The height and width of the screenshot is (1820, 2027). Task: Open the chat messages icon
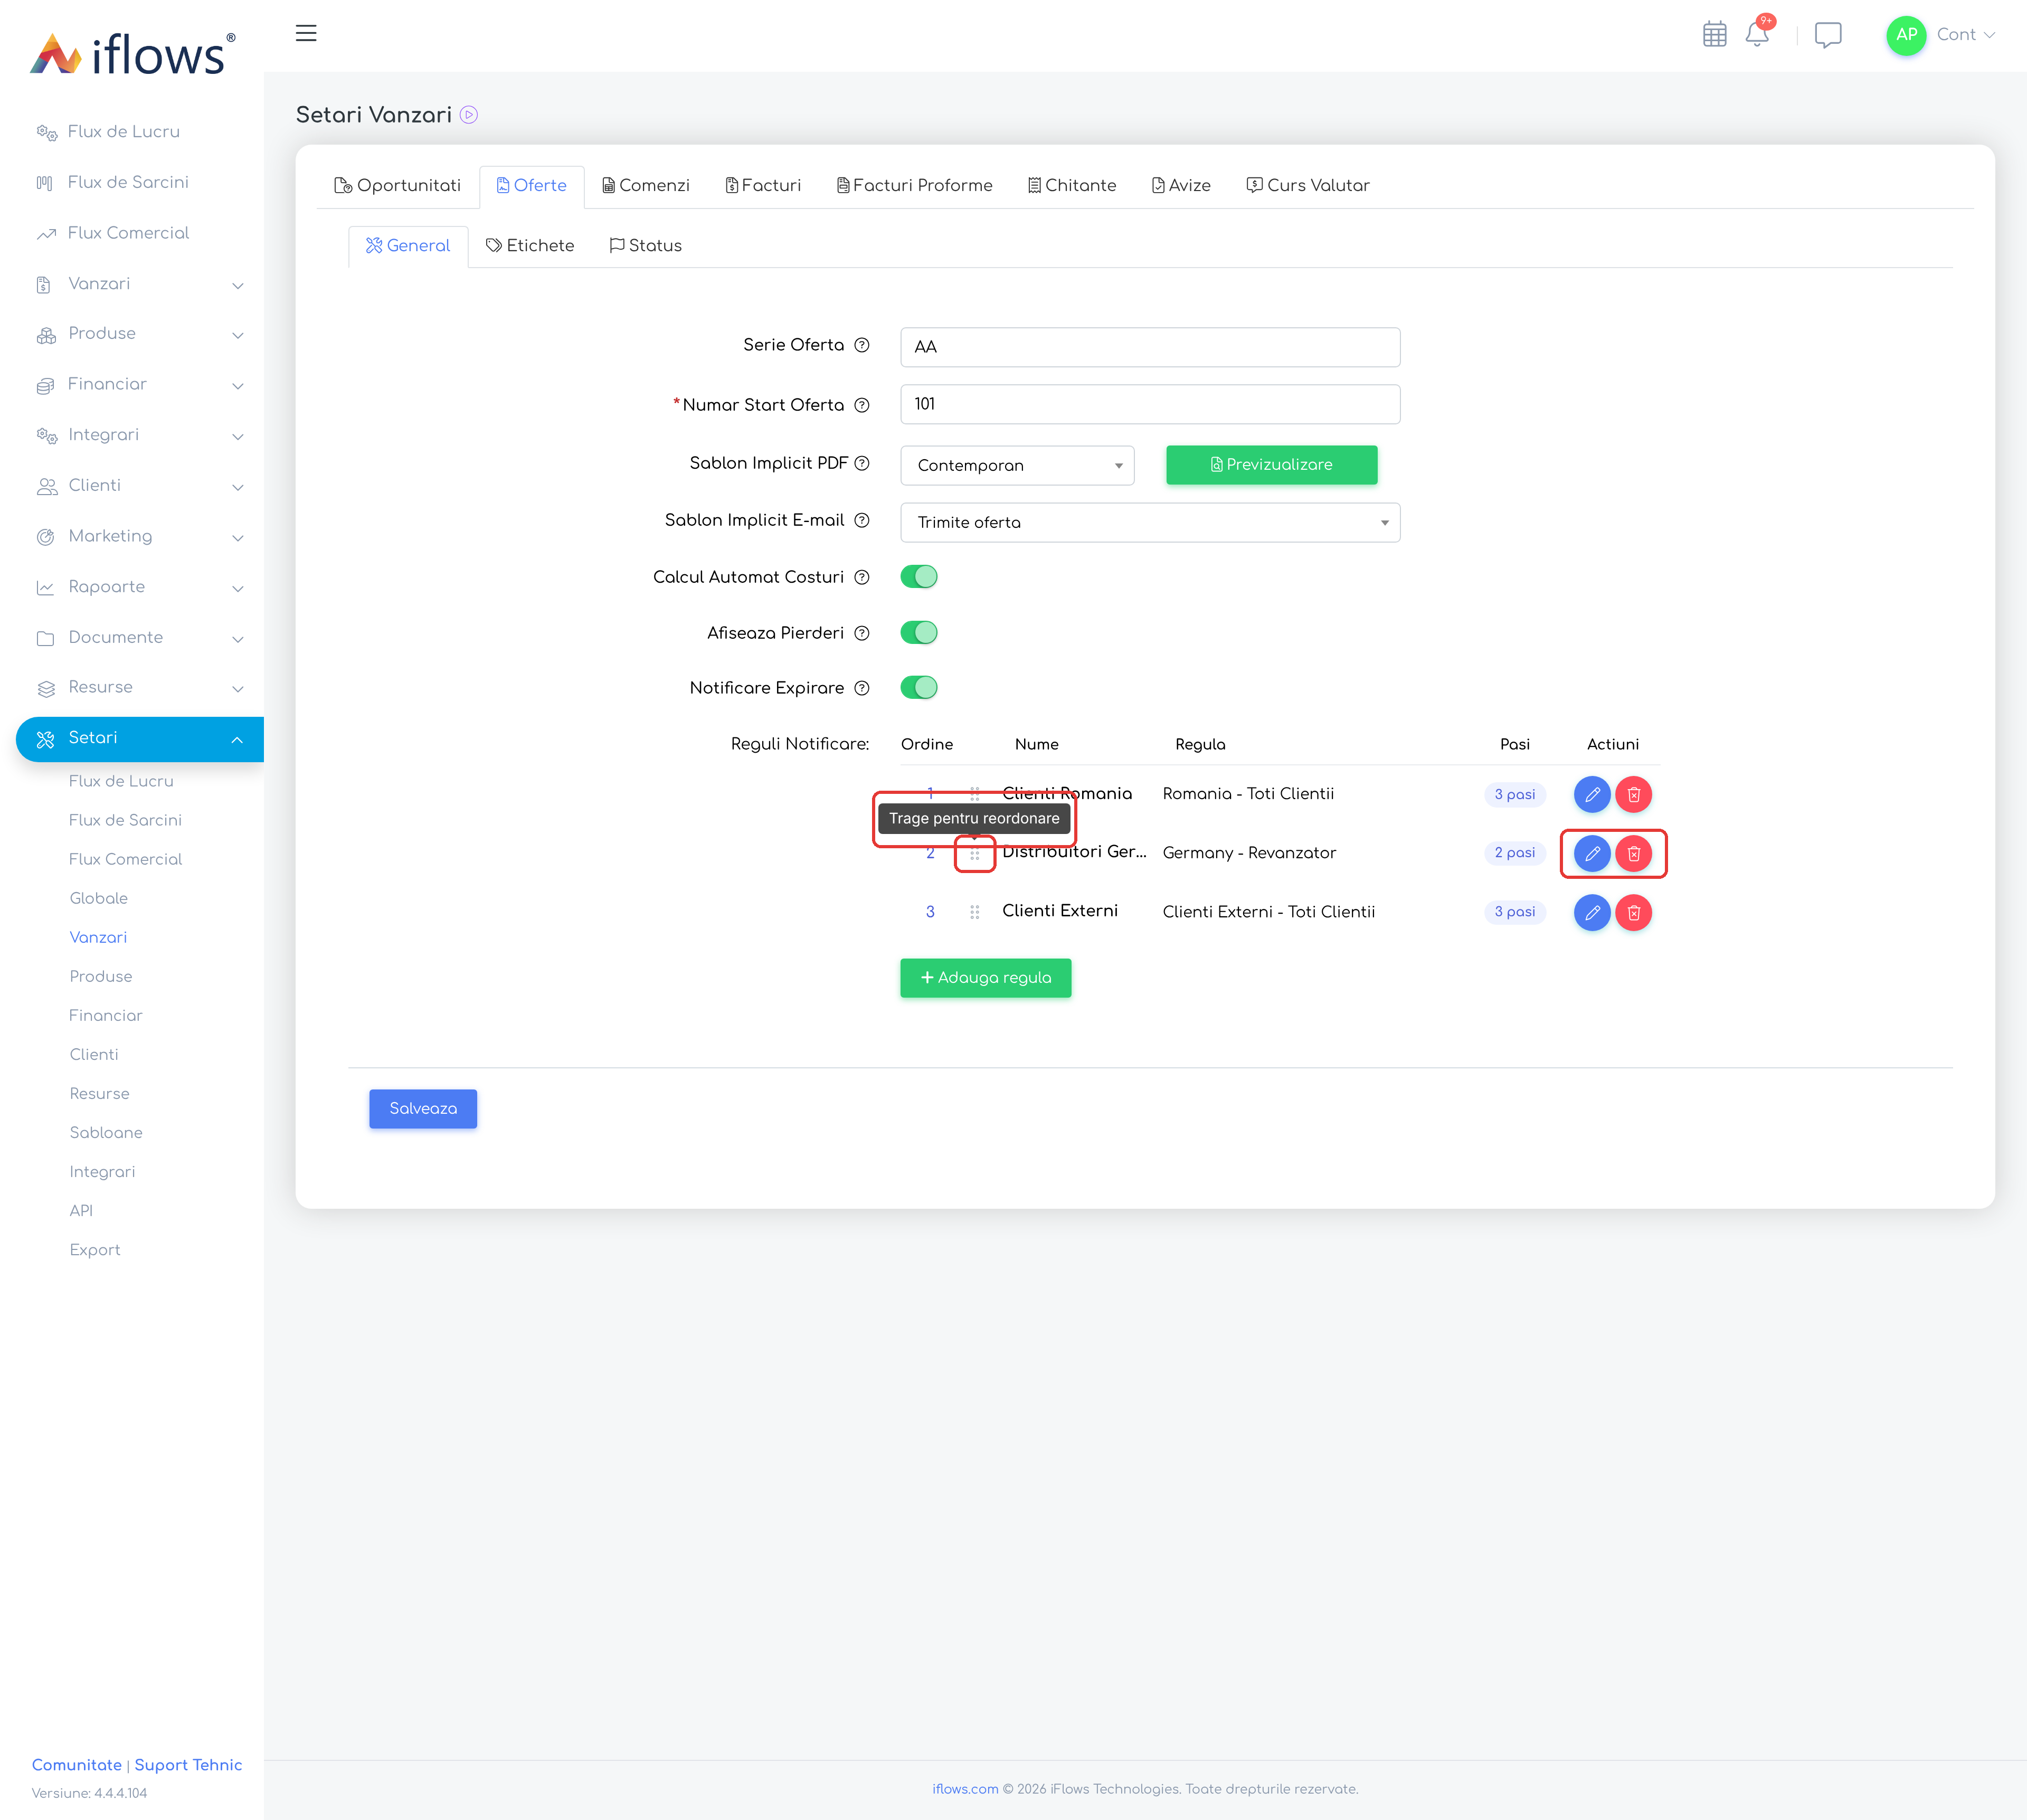1828,35
